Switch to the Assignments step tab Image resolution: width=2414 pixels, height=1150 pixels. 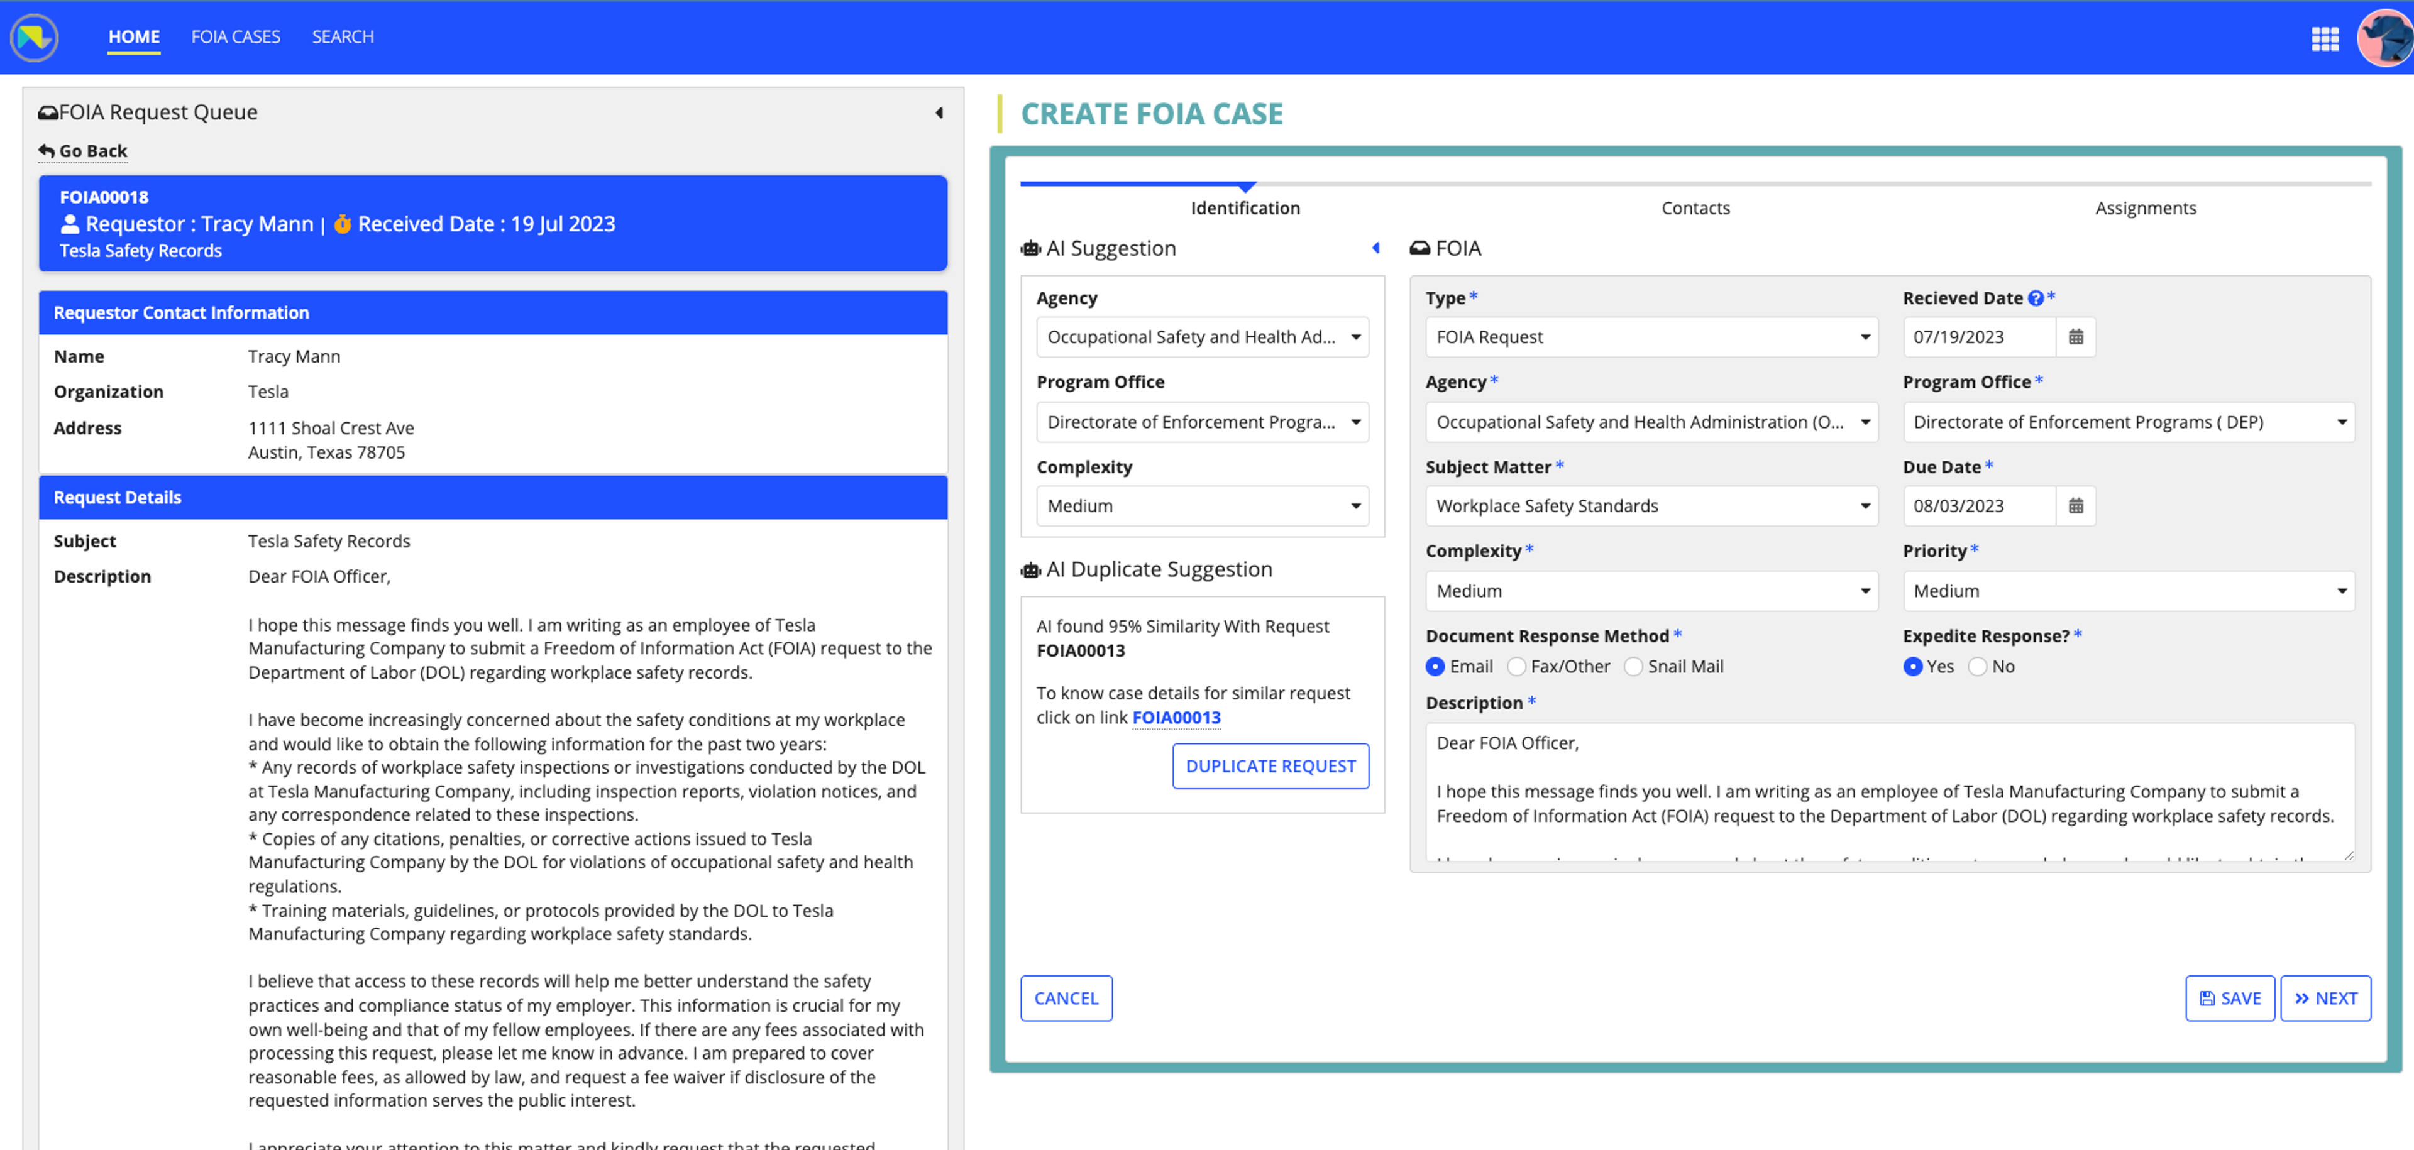click(x=2145, y=208)
